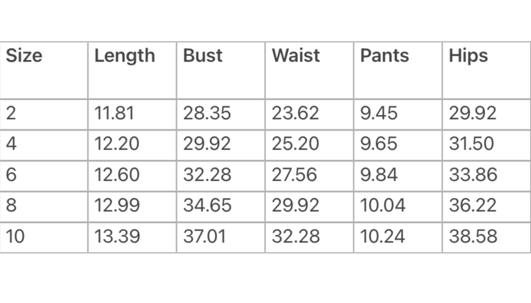Click the Length column header
Image resolution: width=531 pixels, height=303 pixels.
tap(124, 56)
